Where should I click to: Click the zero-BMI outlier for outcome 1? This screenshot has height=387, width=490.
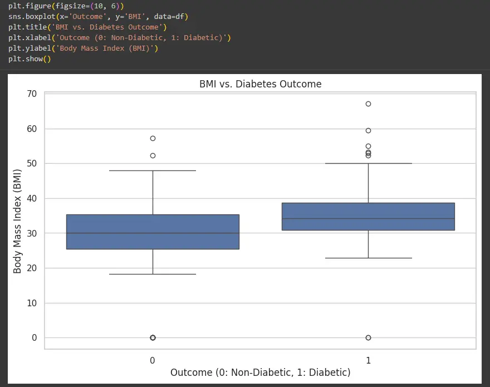[x=368, y=337]
